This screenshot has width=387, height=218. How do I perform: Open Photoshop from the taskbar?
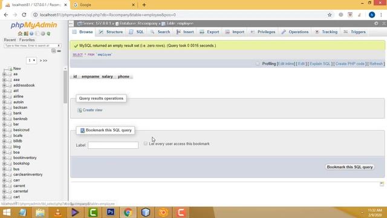(110, 213)
